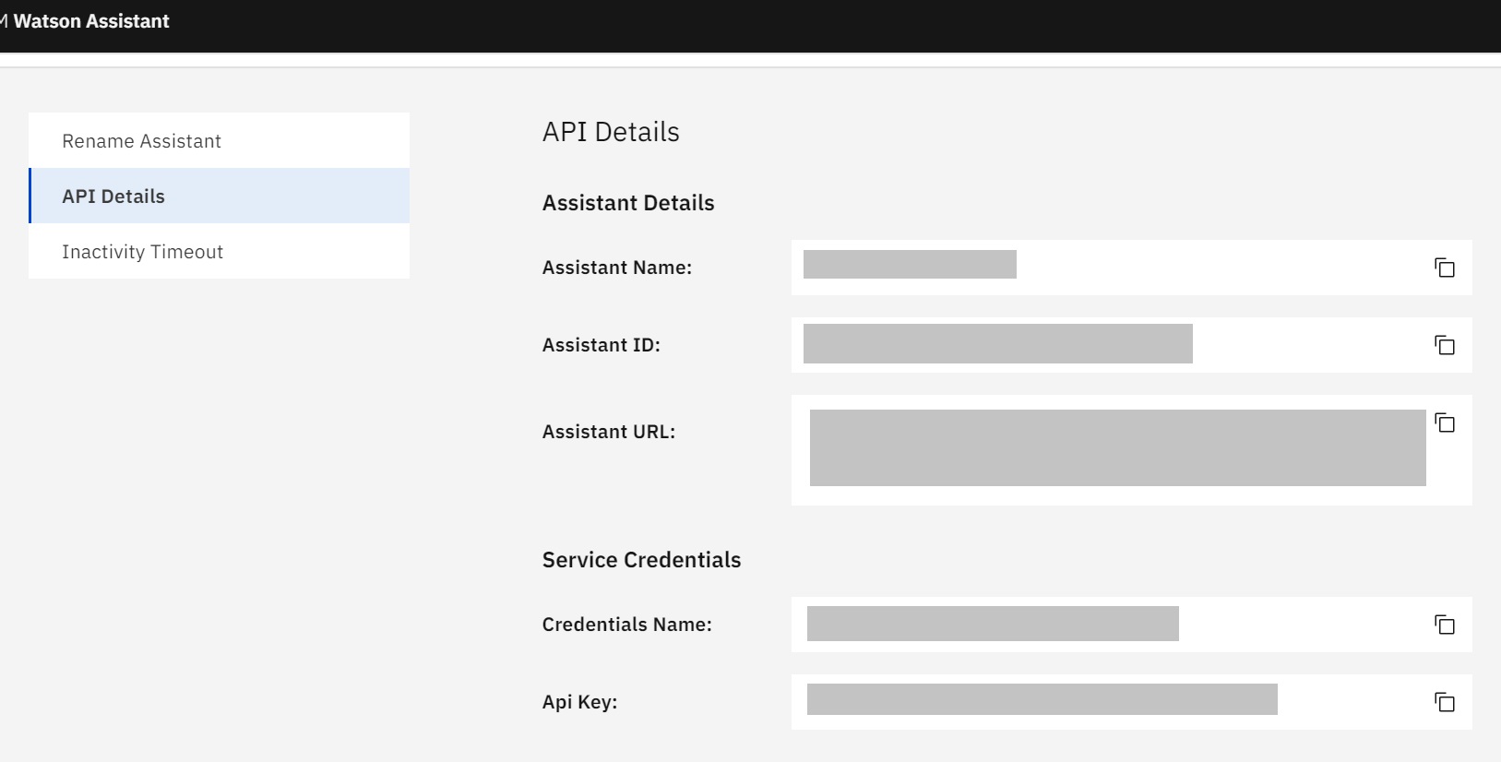
Task: Click the 'Assistant Name:' label
Action: 617,268
